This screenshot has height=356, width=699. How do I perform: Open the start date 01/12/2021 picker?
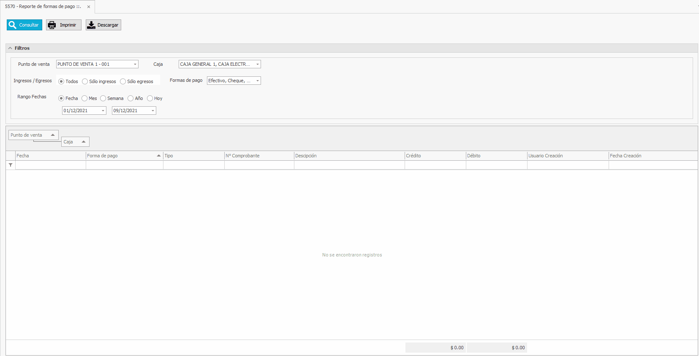click(x=103, y=111)
